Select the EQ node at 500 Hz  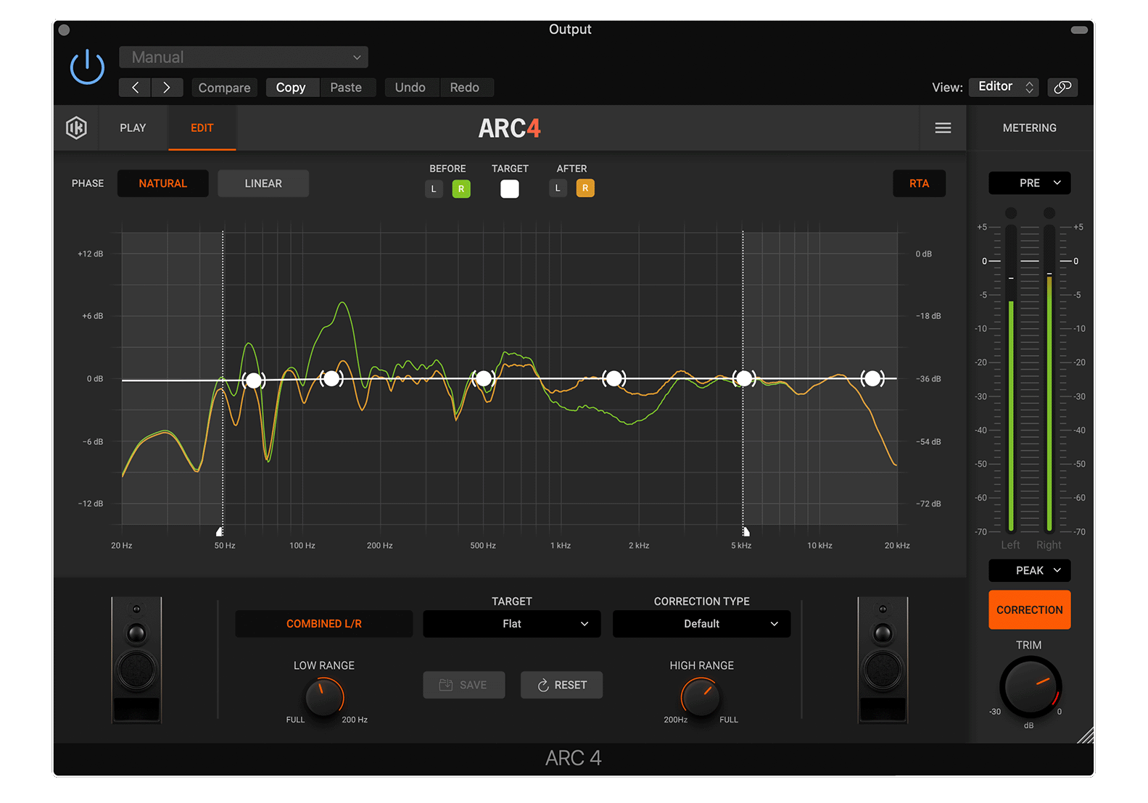(x=484, y=378)
